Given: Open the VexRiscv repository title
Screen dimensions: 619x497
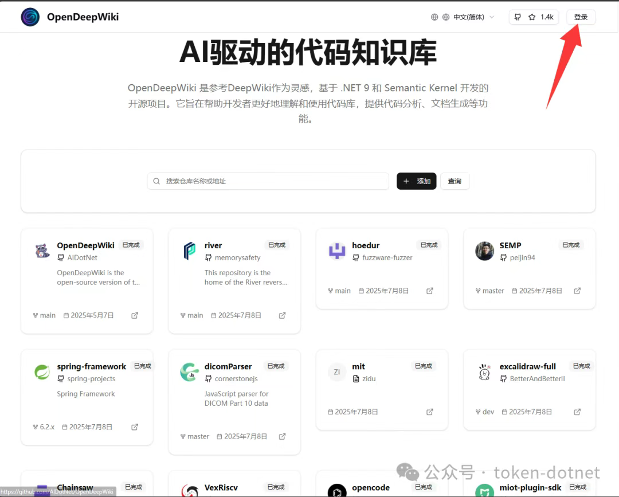Looking at the screenshot, I should pos(221,488).
